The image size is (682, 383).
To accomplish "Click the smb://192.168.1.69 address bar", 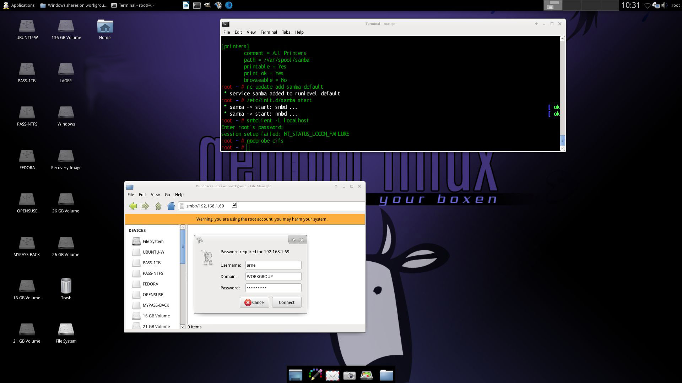I will 206,206.
